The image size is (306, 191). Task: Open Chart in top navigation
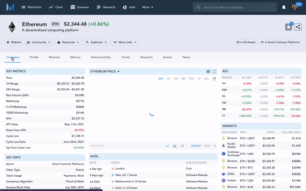[56, 7]
